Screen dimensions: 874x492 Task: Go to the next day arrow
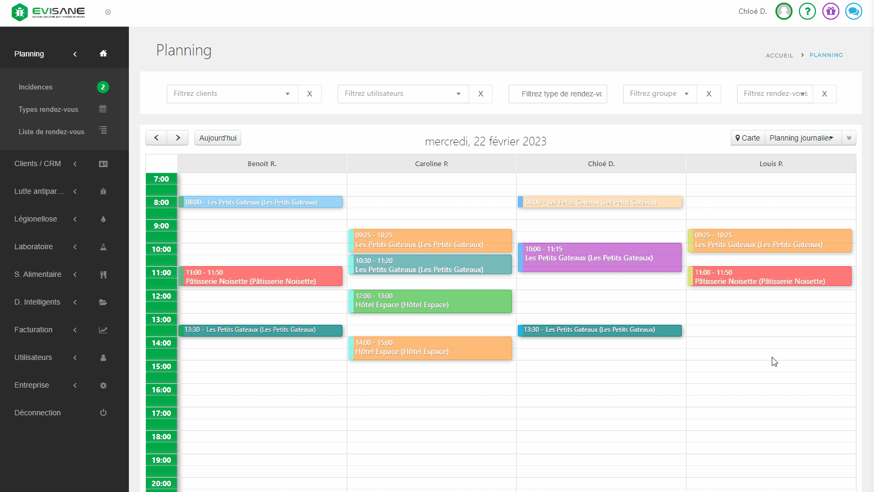178,138
